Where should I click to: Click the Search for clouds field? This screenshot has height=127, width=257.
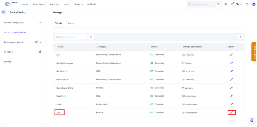[x=71, y=37]
